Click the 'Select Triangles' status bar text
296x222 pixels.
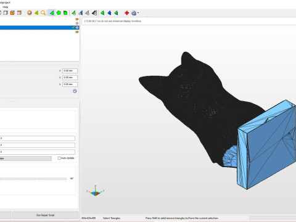[x=112, y=218]
